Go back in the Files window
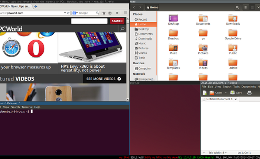This screenshot has width=260, height=159. (x=134, y=7)
